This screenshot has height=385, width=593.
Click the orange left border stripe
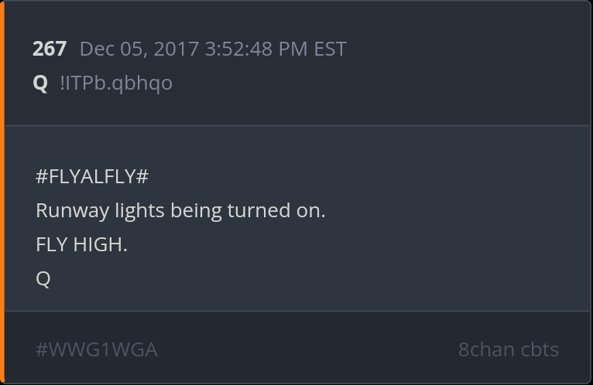pyautogui.click(x=2, y=192)
